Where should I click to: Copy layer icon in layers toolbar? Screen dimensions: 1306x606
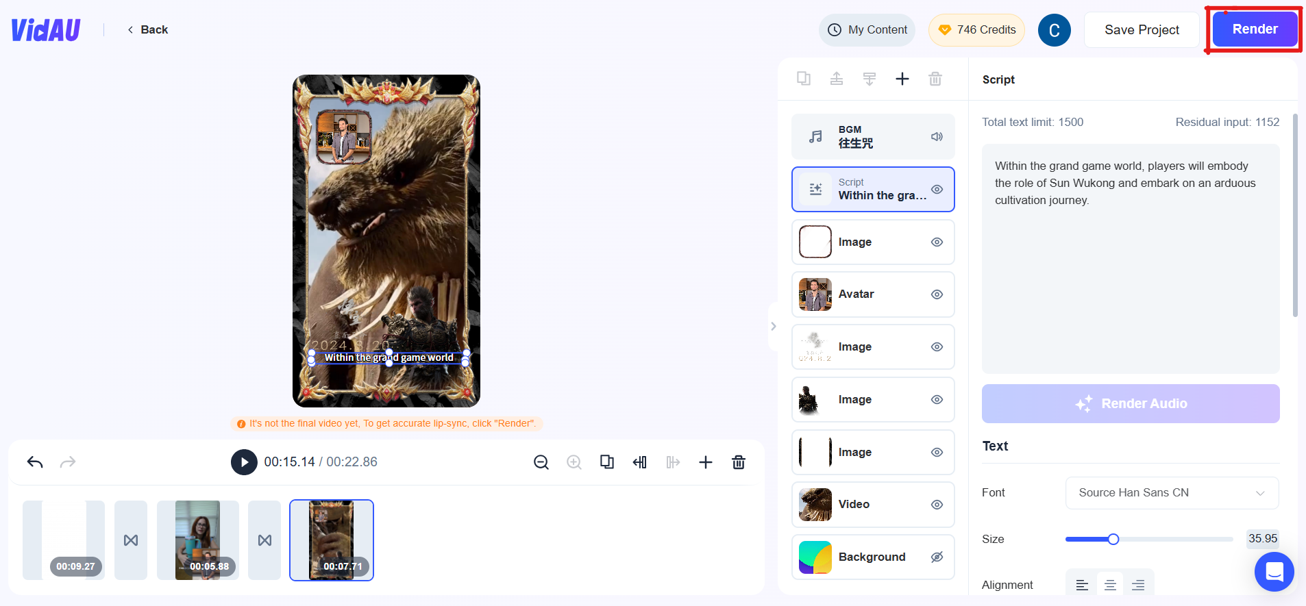coord(804,79)
